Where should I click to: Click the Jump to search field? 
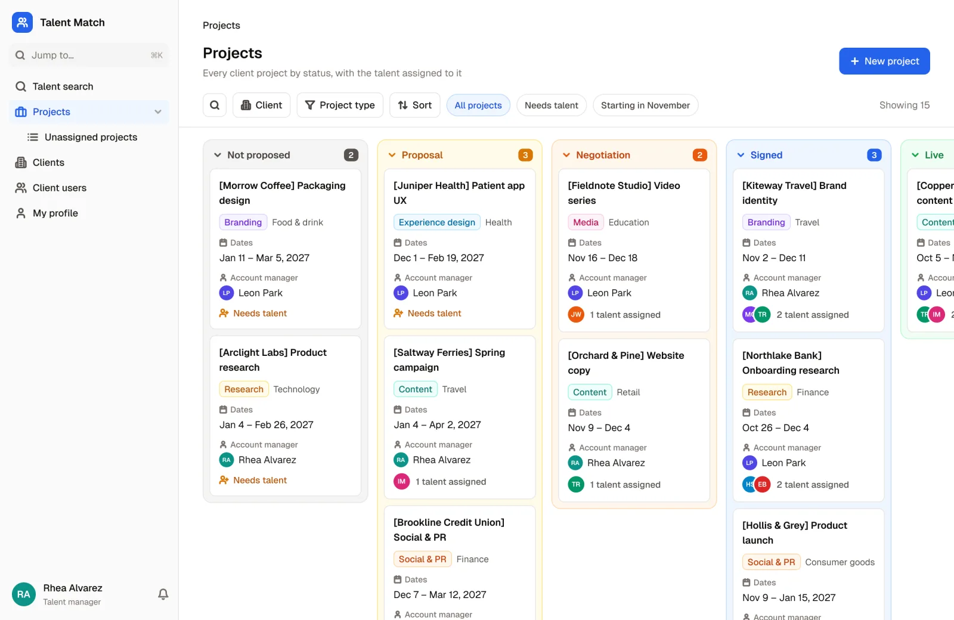point(89,55)
